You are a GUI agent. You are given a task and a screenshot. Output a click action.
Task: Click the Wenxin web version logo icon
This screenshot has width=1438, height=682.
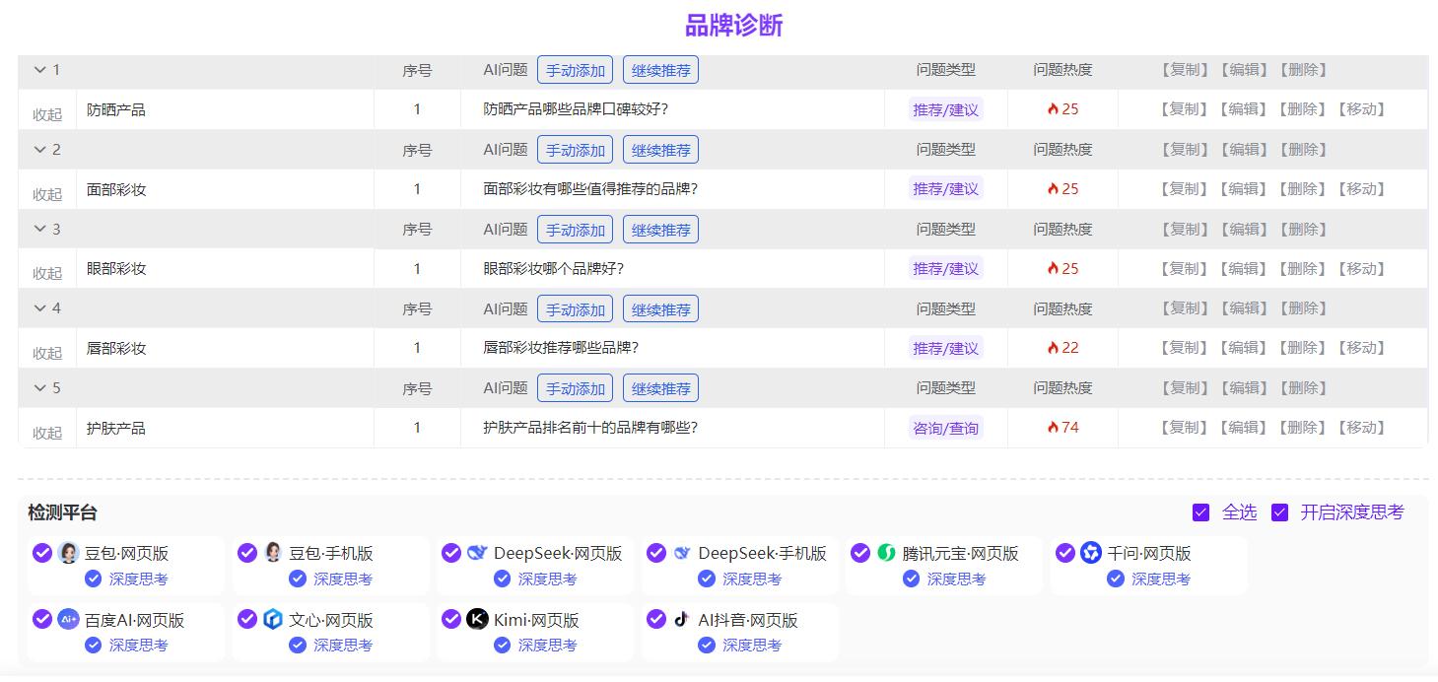pyautogui.click(x=273, y=620)
